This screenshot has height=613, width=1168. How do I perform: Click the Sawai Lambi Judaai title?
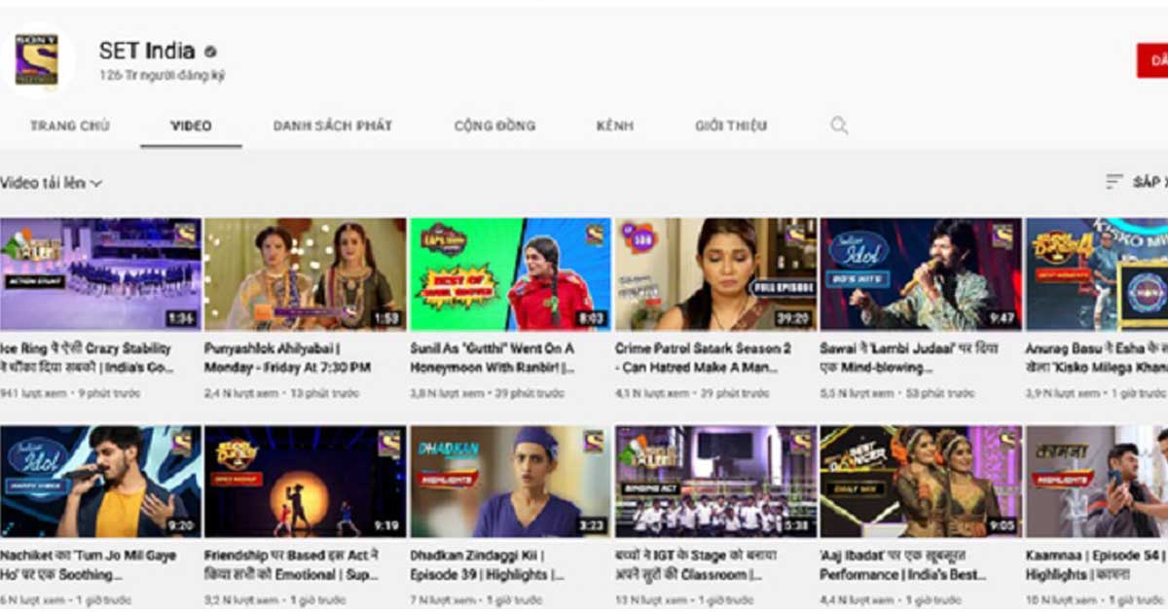pos(910,358)
